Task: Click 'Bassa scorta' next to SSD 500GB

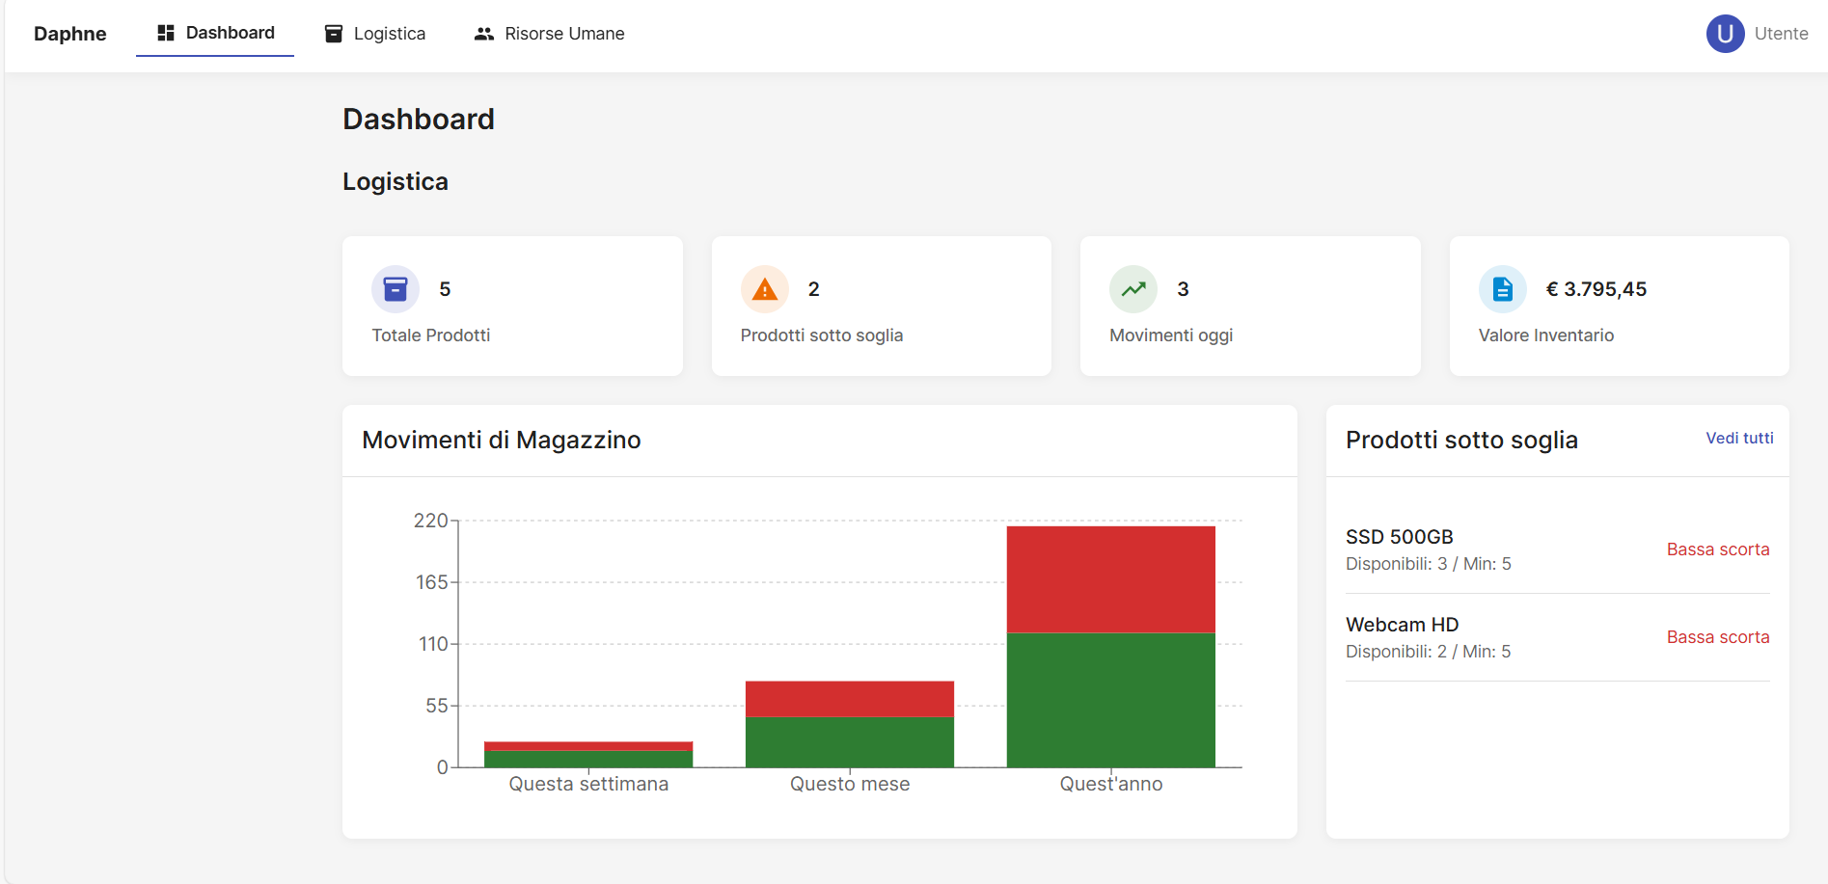Action: pos(1718,549)
